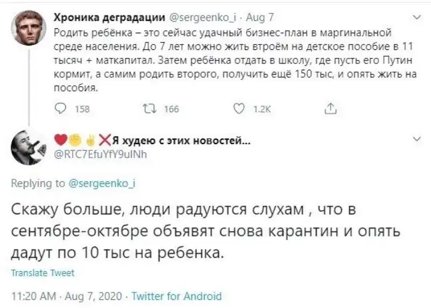Click the name 'Я худею с этих новостей…'
Viewport: 431px width, 308px height.
click(175, 140)
